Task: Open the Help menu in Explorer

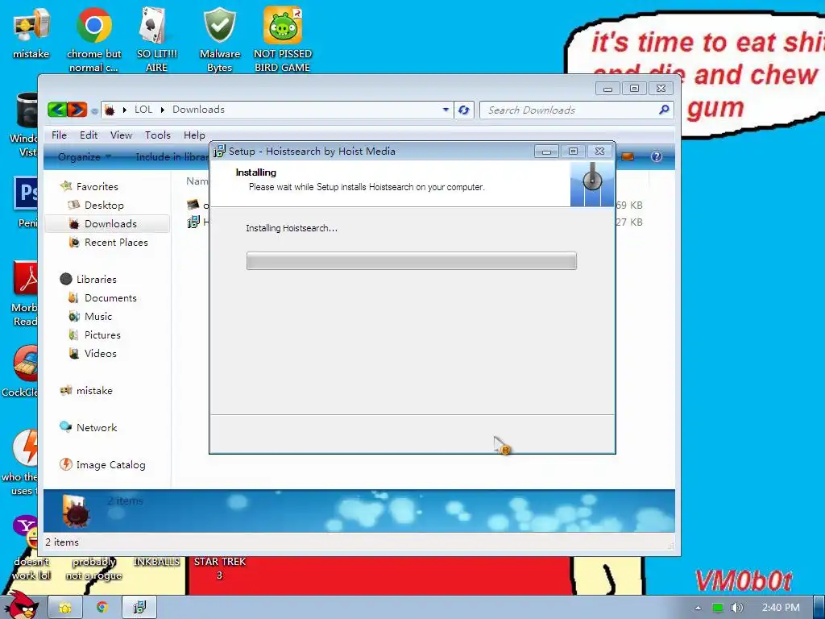Action: pos(194,135)
